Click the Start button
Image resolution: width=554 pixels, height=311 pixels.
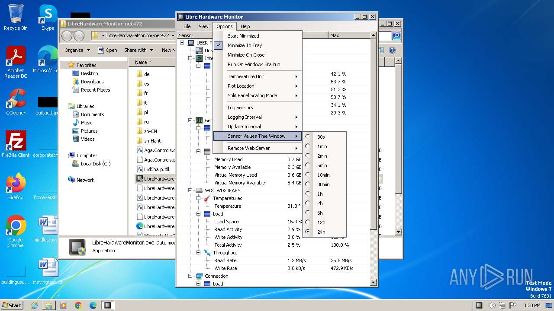12,305
